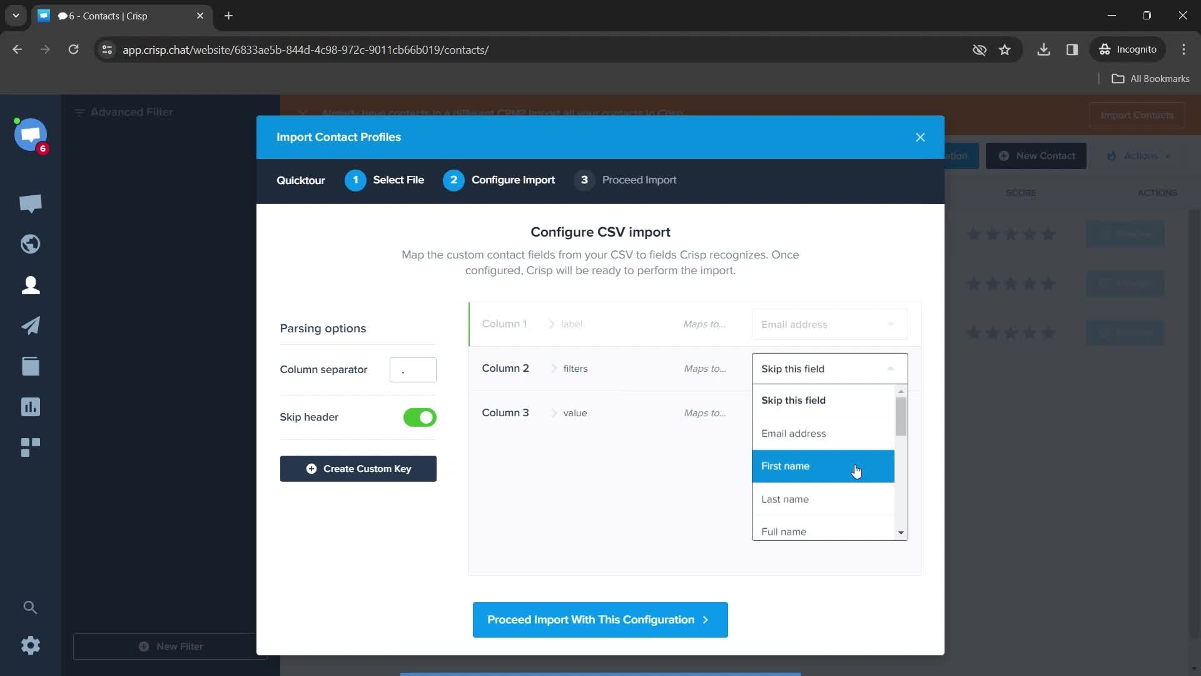Open the contacts/people icon in sidebar
This screenshot has height=676, width=1201.
(31, 285)
